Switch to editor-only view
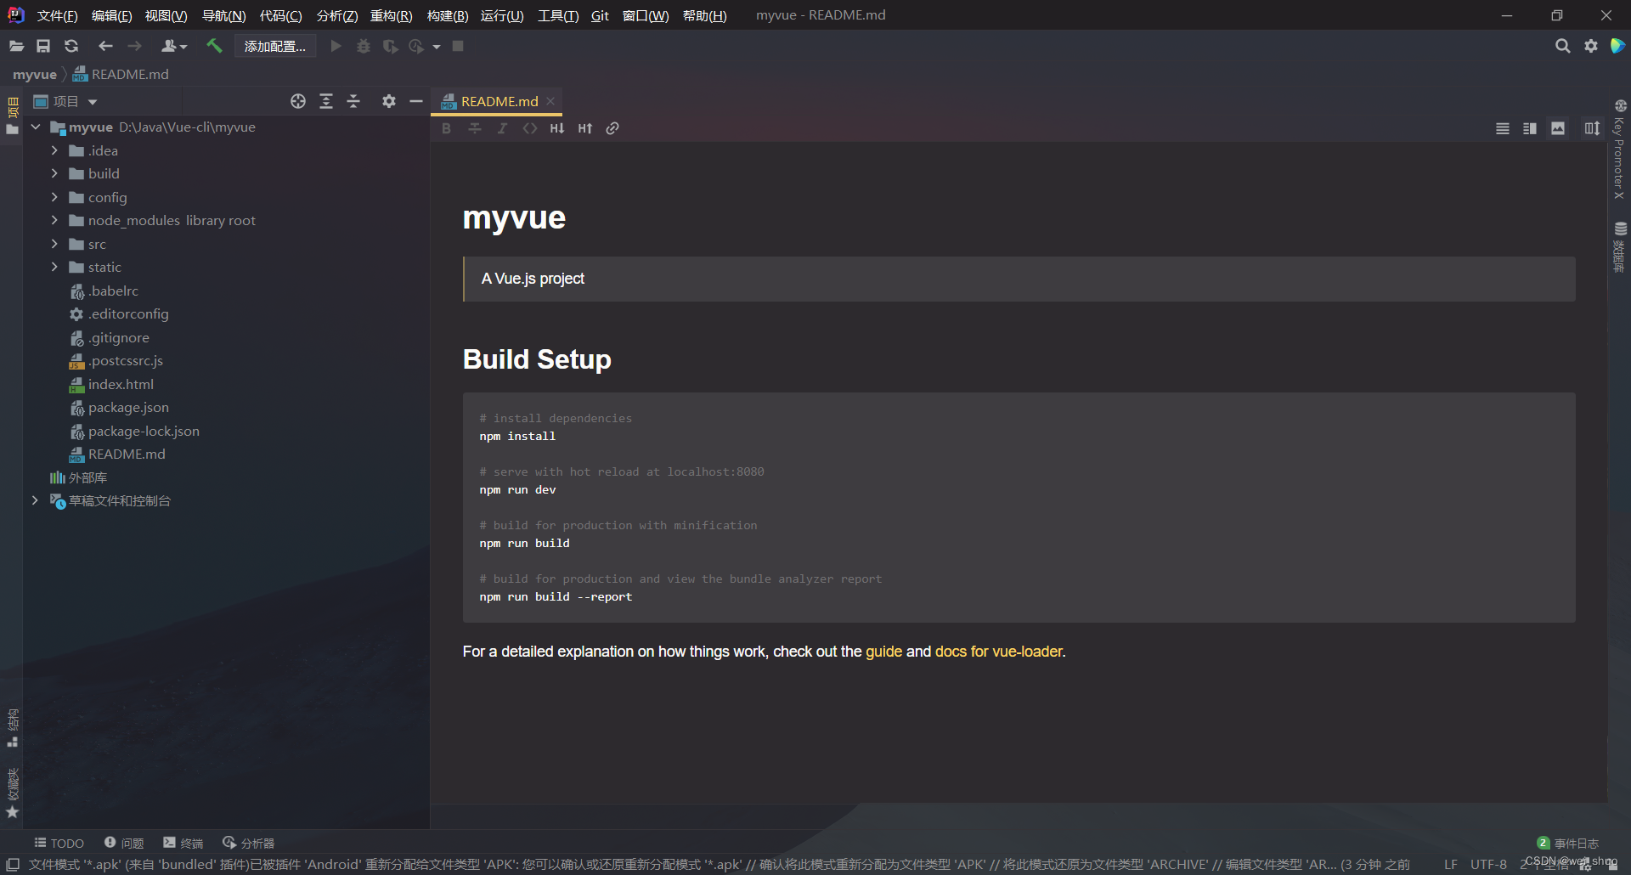The image size is (1631, 875). [1503, 128]
